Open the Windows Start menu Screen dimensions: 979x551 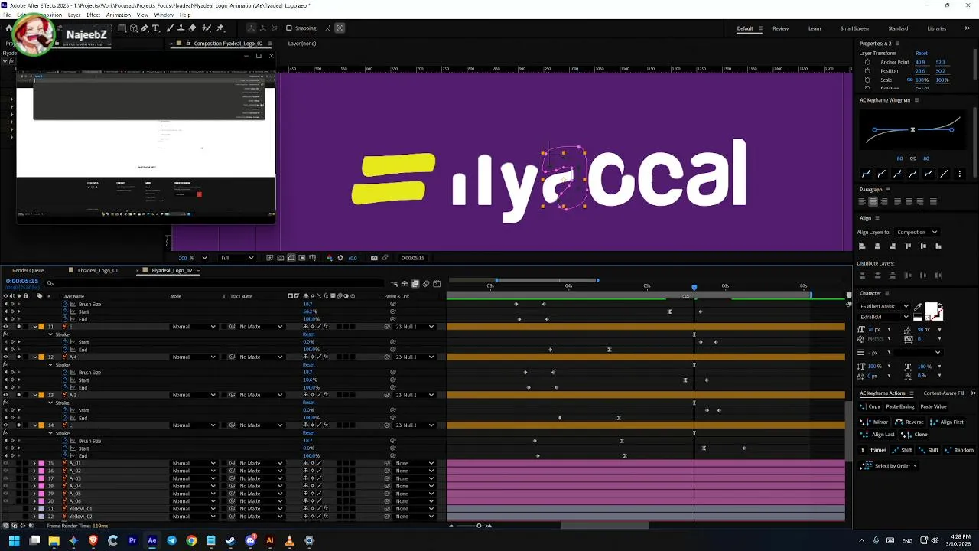point(15,541)
